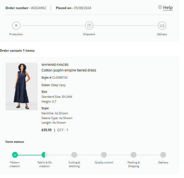Select order number #2024962

tap(38, 8)
